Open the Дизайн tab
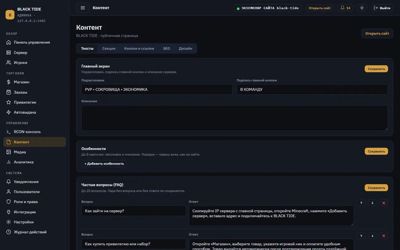Image resolution: width=400 pixels, height=250 pixels. 185,49
